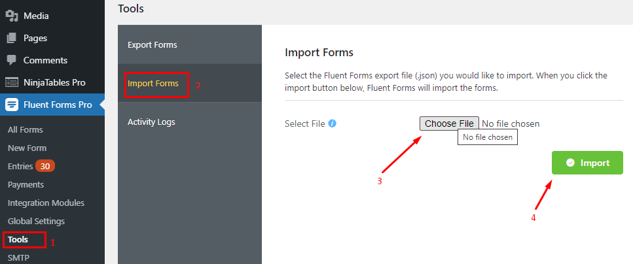The height and width of the screenshot is (264, 633).
Task: Select New Form in the sidebar
Action: pyautogui.click(x=27, y=148)
